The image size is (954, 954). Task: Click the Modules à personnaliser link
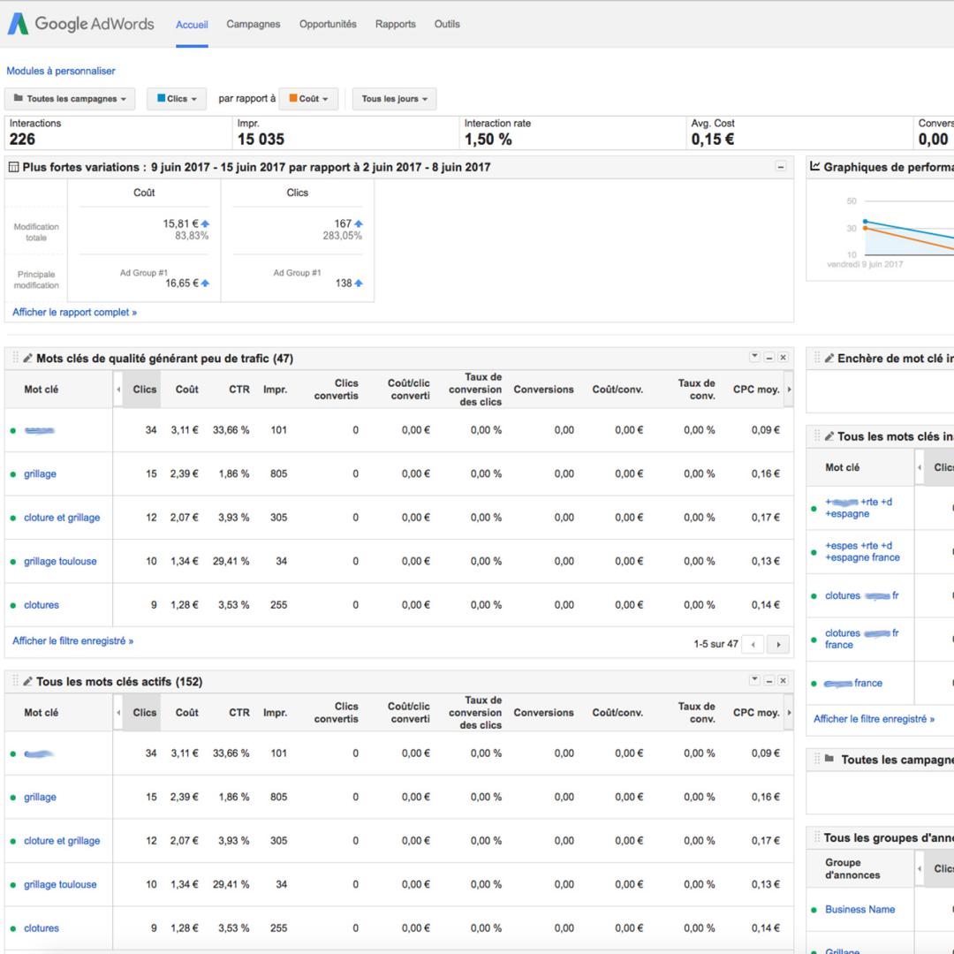61,71
